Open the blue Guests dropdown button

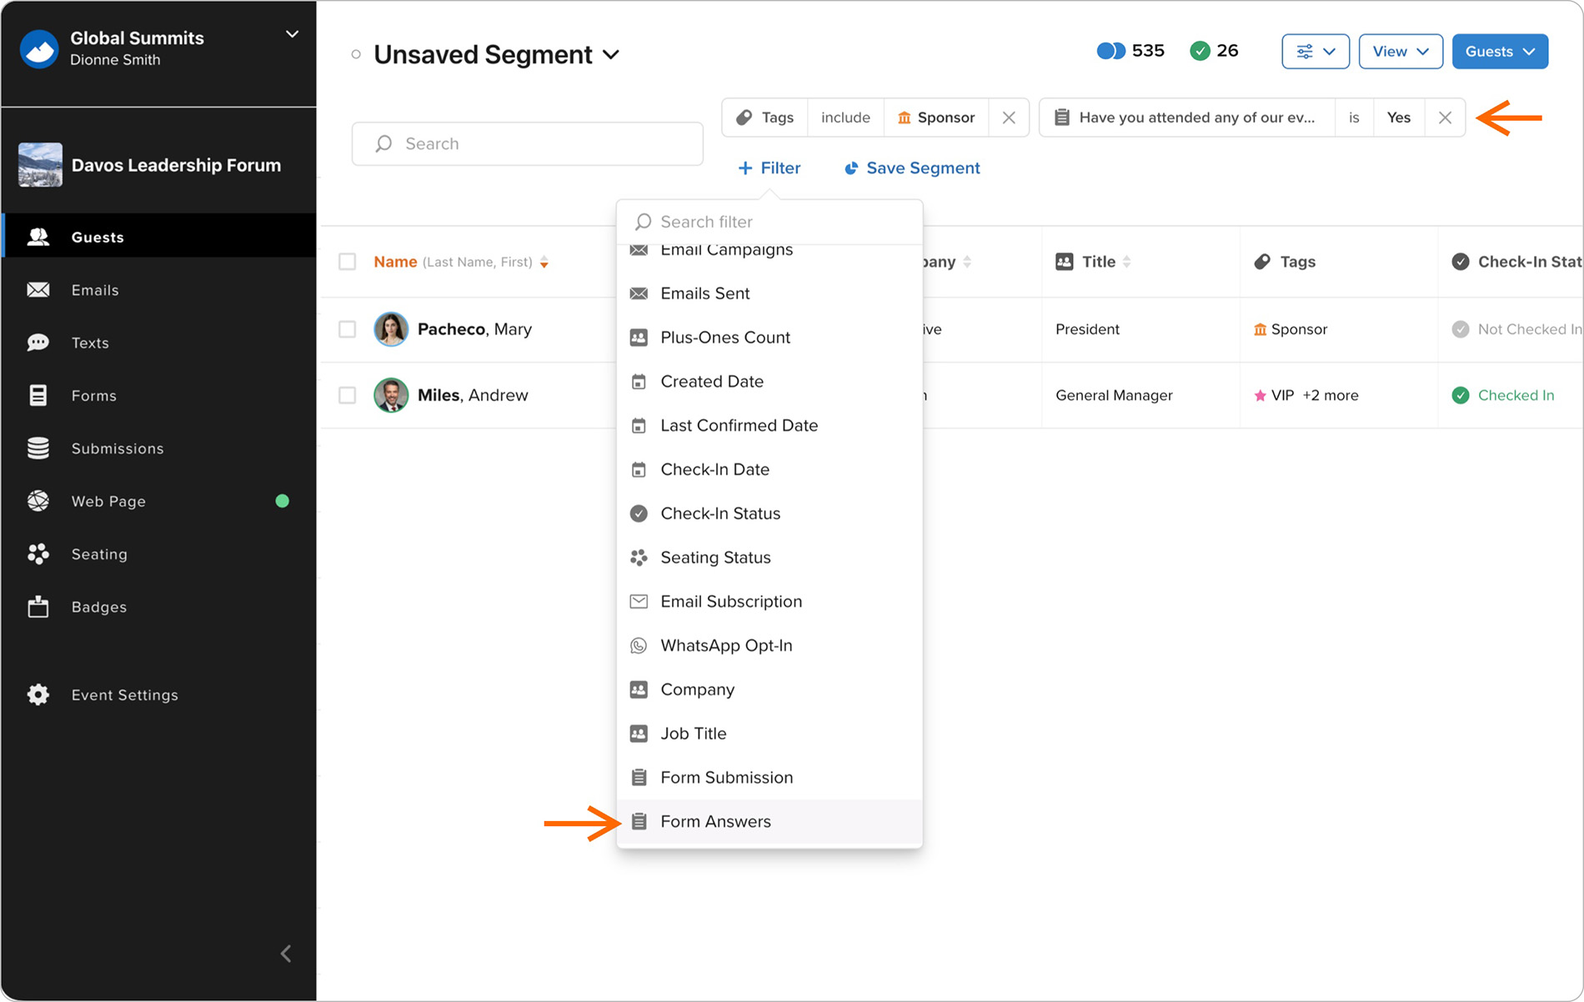pyautogui.click(x=1500, y=52)
